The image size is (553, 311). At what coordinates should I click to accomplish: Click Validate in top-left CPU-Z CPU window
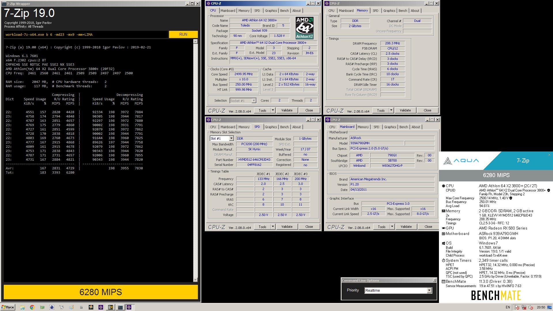pyautogui.click(x=287, y=110)
